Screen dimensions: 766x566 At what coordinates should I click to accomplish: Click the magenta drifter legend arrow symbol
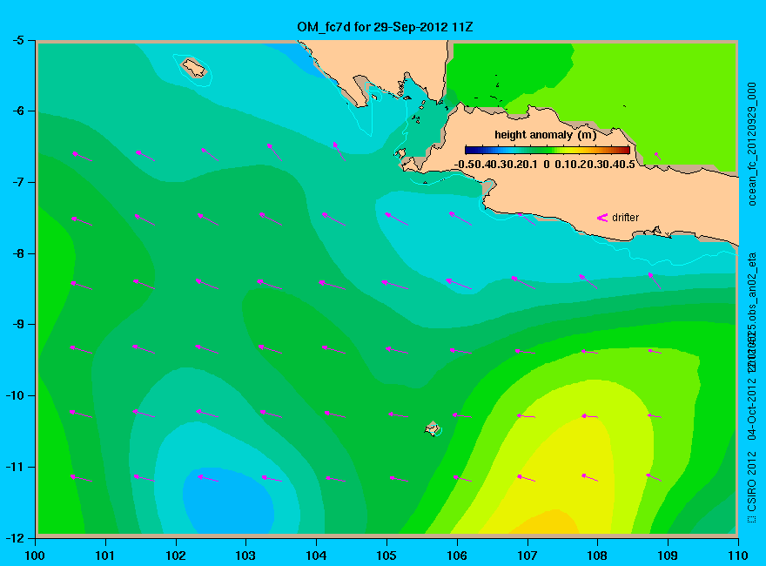pos(602,218)
